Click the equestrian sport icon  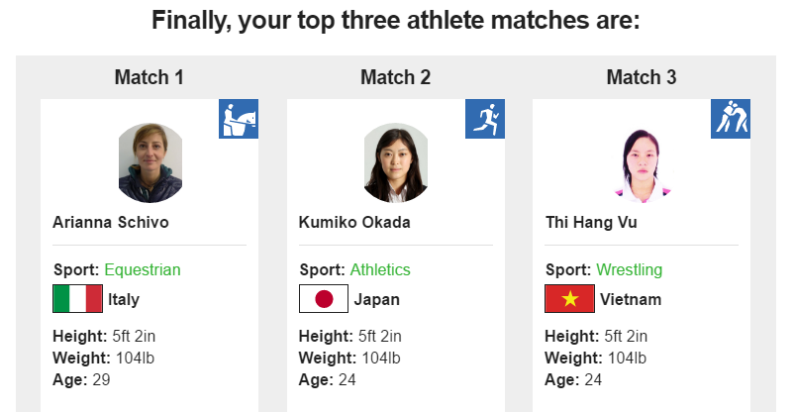click(239, 119)
